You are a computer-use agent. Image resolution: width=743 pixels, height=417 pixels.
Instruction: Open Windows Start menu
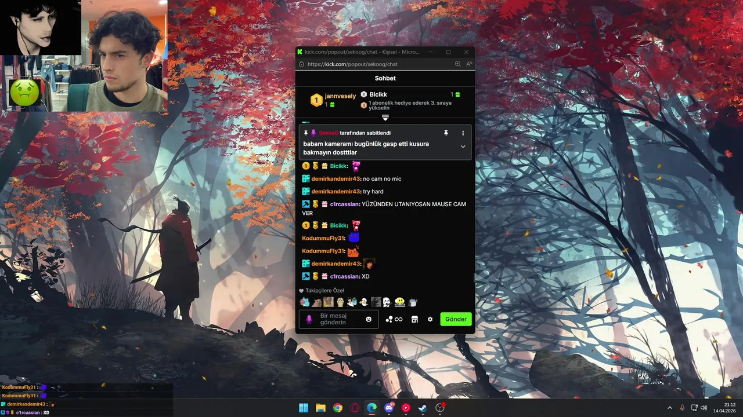pyautogui.click(x=304, y=408)
